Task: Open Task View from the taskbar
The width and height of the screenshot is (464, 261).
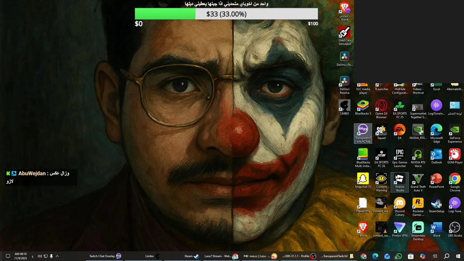Action: pos(435,256)
